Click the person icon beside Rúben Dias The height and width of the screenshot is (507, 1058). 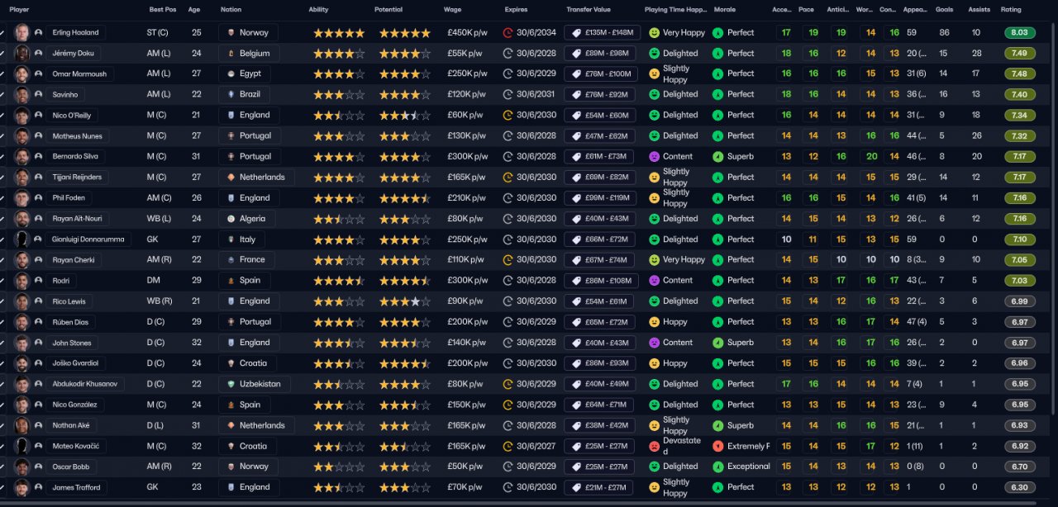38,322
